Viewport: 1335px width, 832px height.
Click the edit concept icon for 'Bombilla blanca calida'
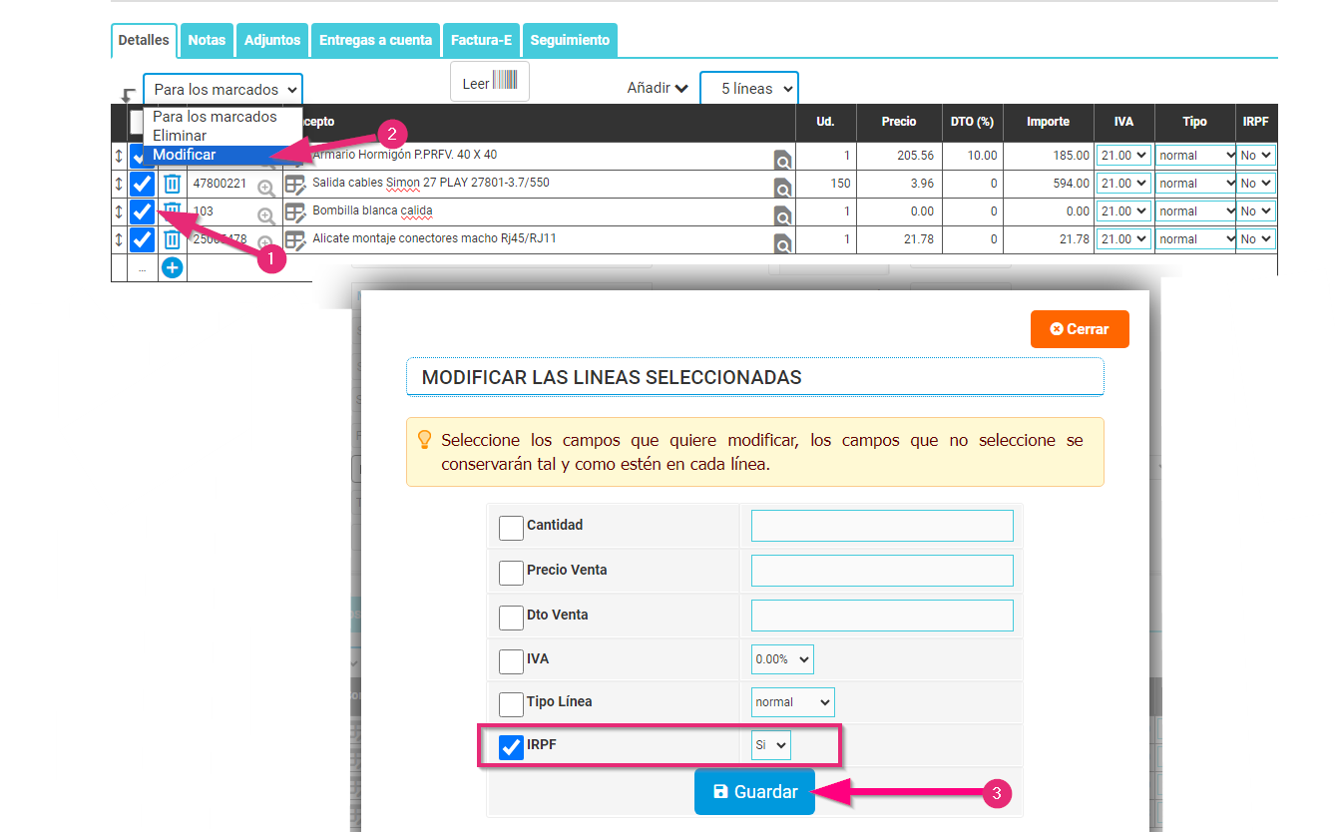[x=292, y=210]
